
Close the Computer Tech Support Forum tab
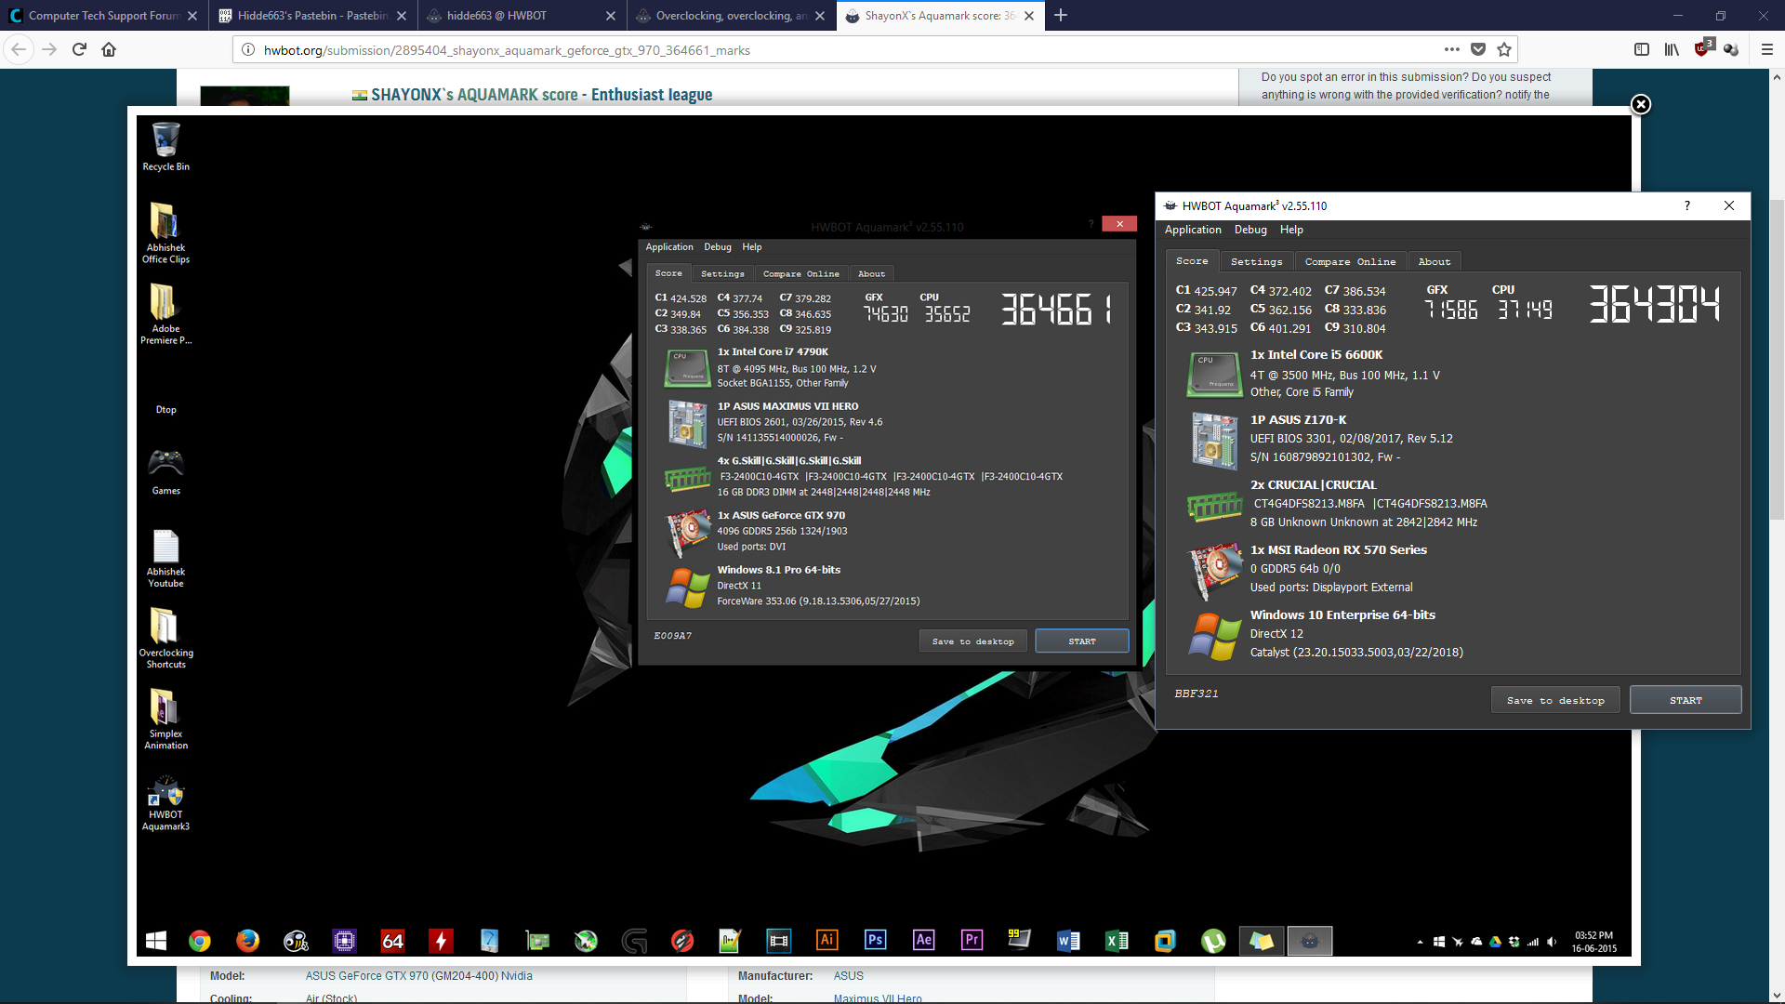(x=192, y=16)
